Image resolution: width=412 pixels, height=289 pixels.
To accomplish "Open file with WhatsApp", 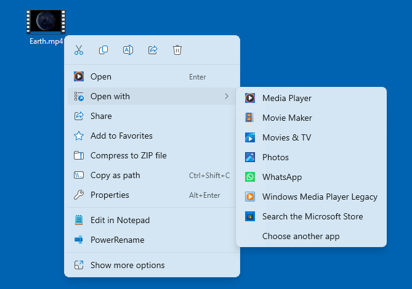I will coord(311,177).
